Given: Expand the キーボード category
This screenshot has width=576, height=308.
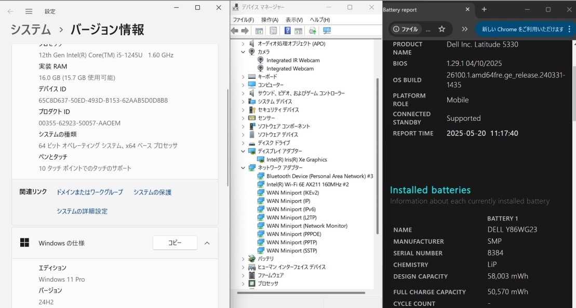Looking at the screenshot, I should [x=243, y=77].
